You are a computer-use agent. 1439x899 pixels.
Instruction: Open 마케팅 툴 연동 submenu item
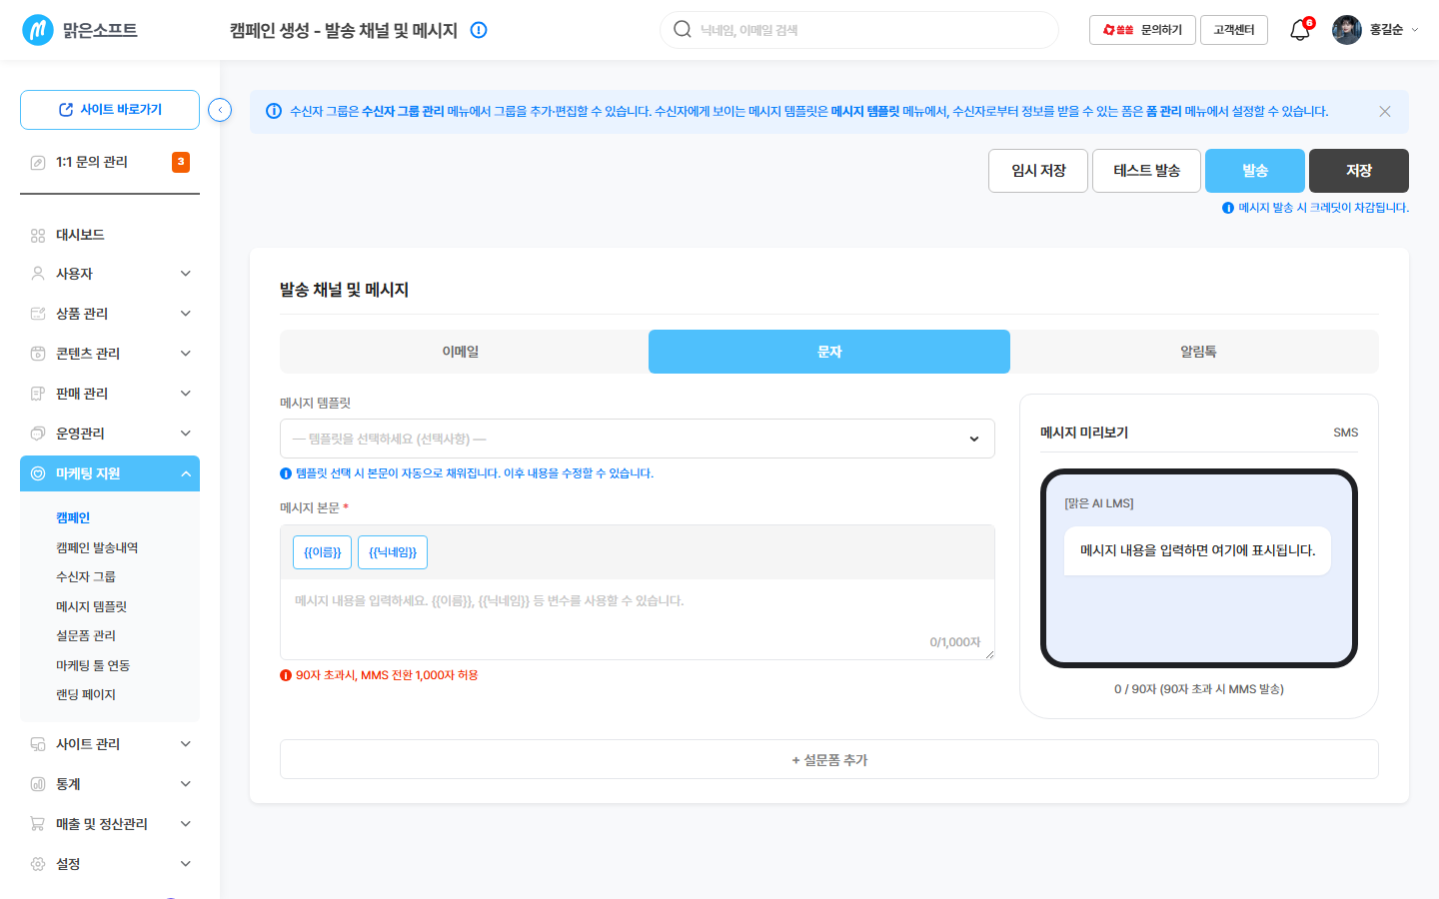pyautogui.click(x=93, y=665)
